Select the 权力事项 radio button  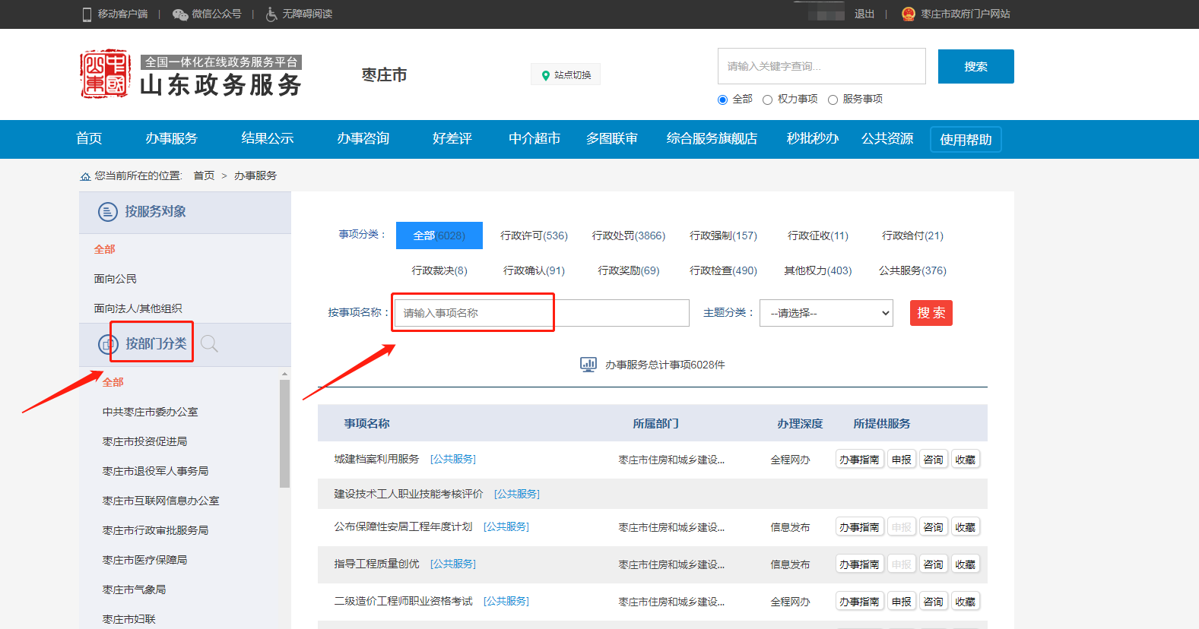[x=767, y=100]
